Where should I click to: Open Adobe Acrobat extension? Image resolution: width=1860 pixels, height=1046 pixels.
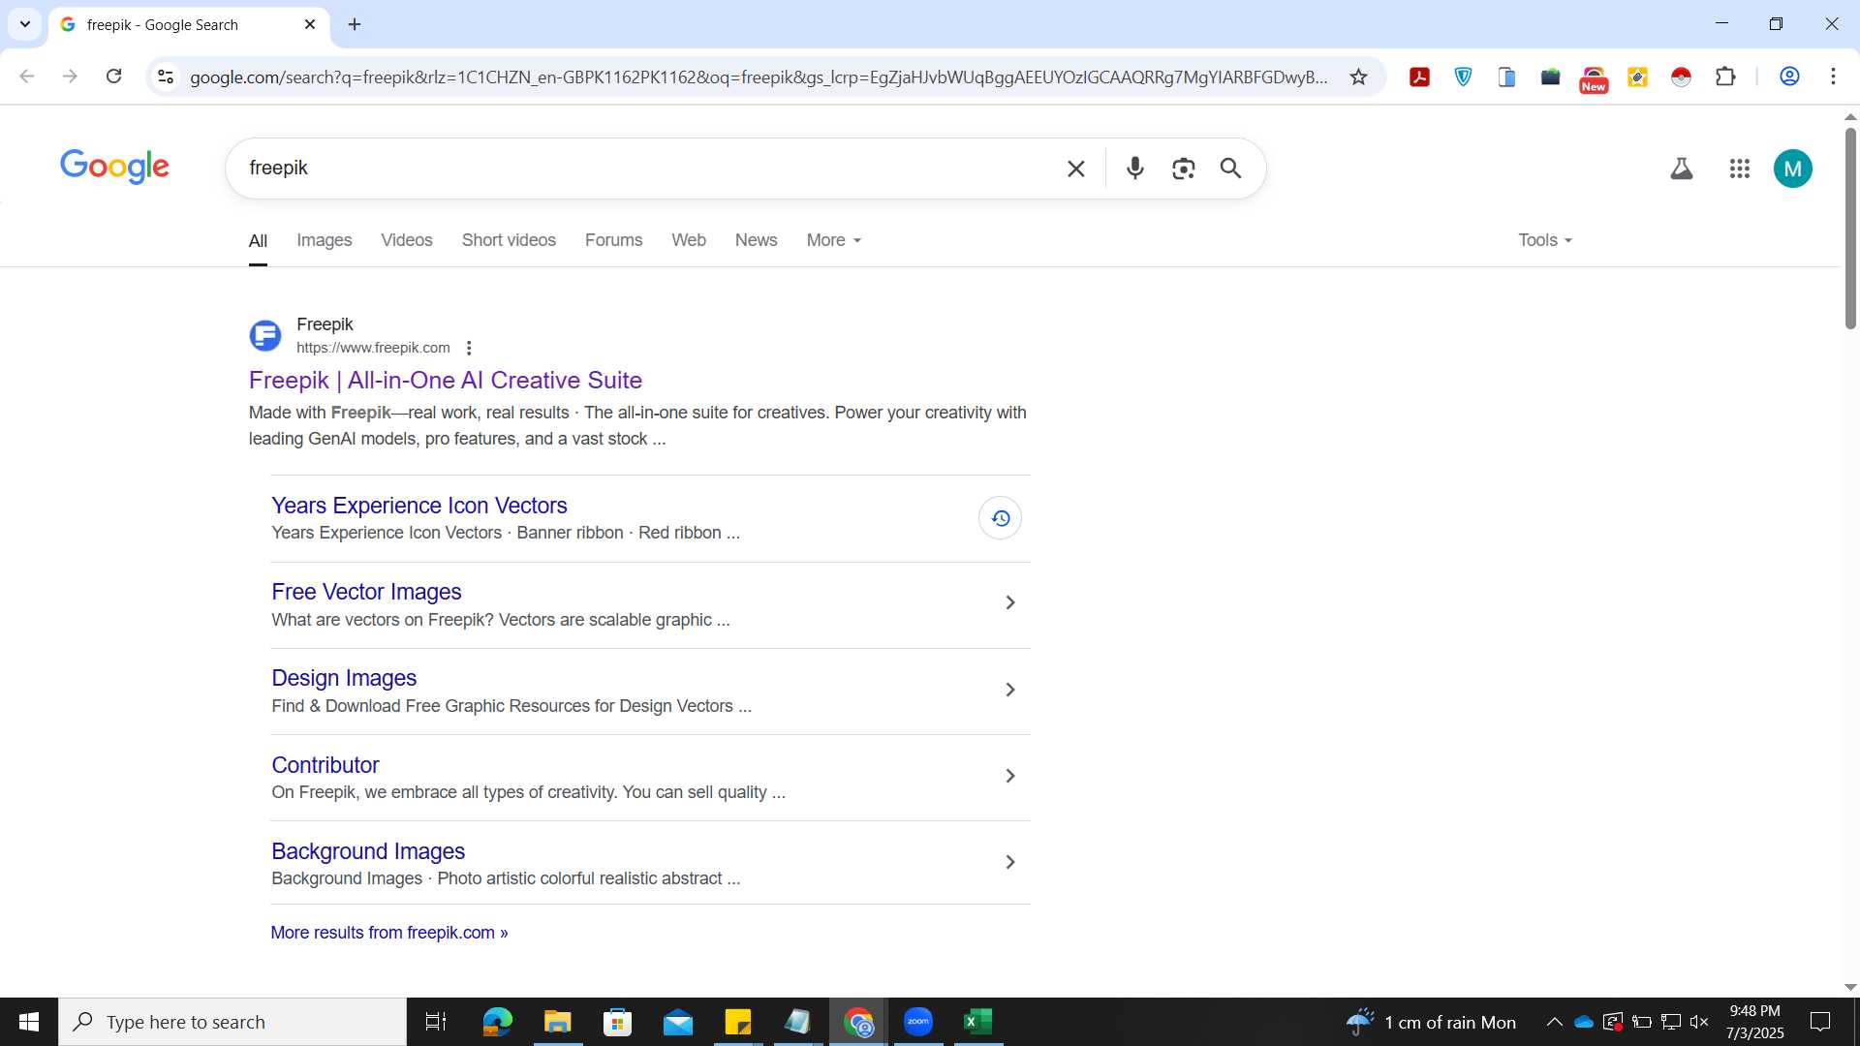(1419, 77)
